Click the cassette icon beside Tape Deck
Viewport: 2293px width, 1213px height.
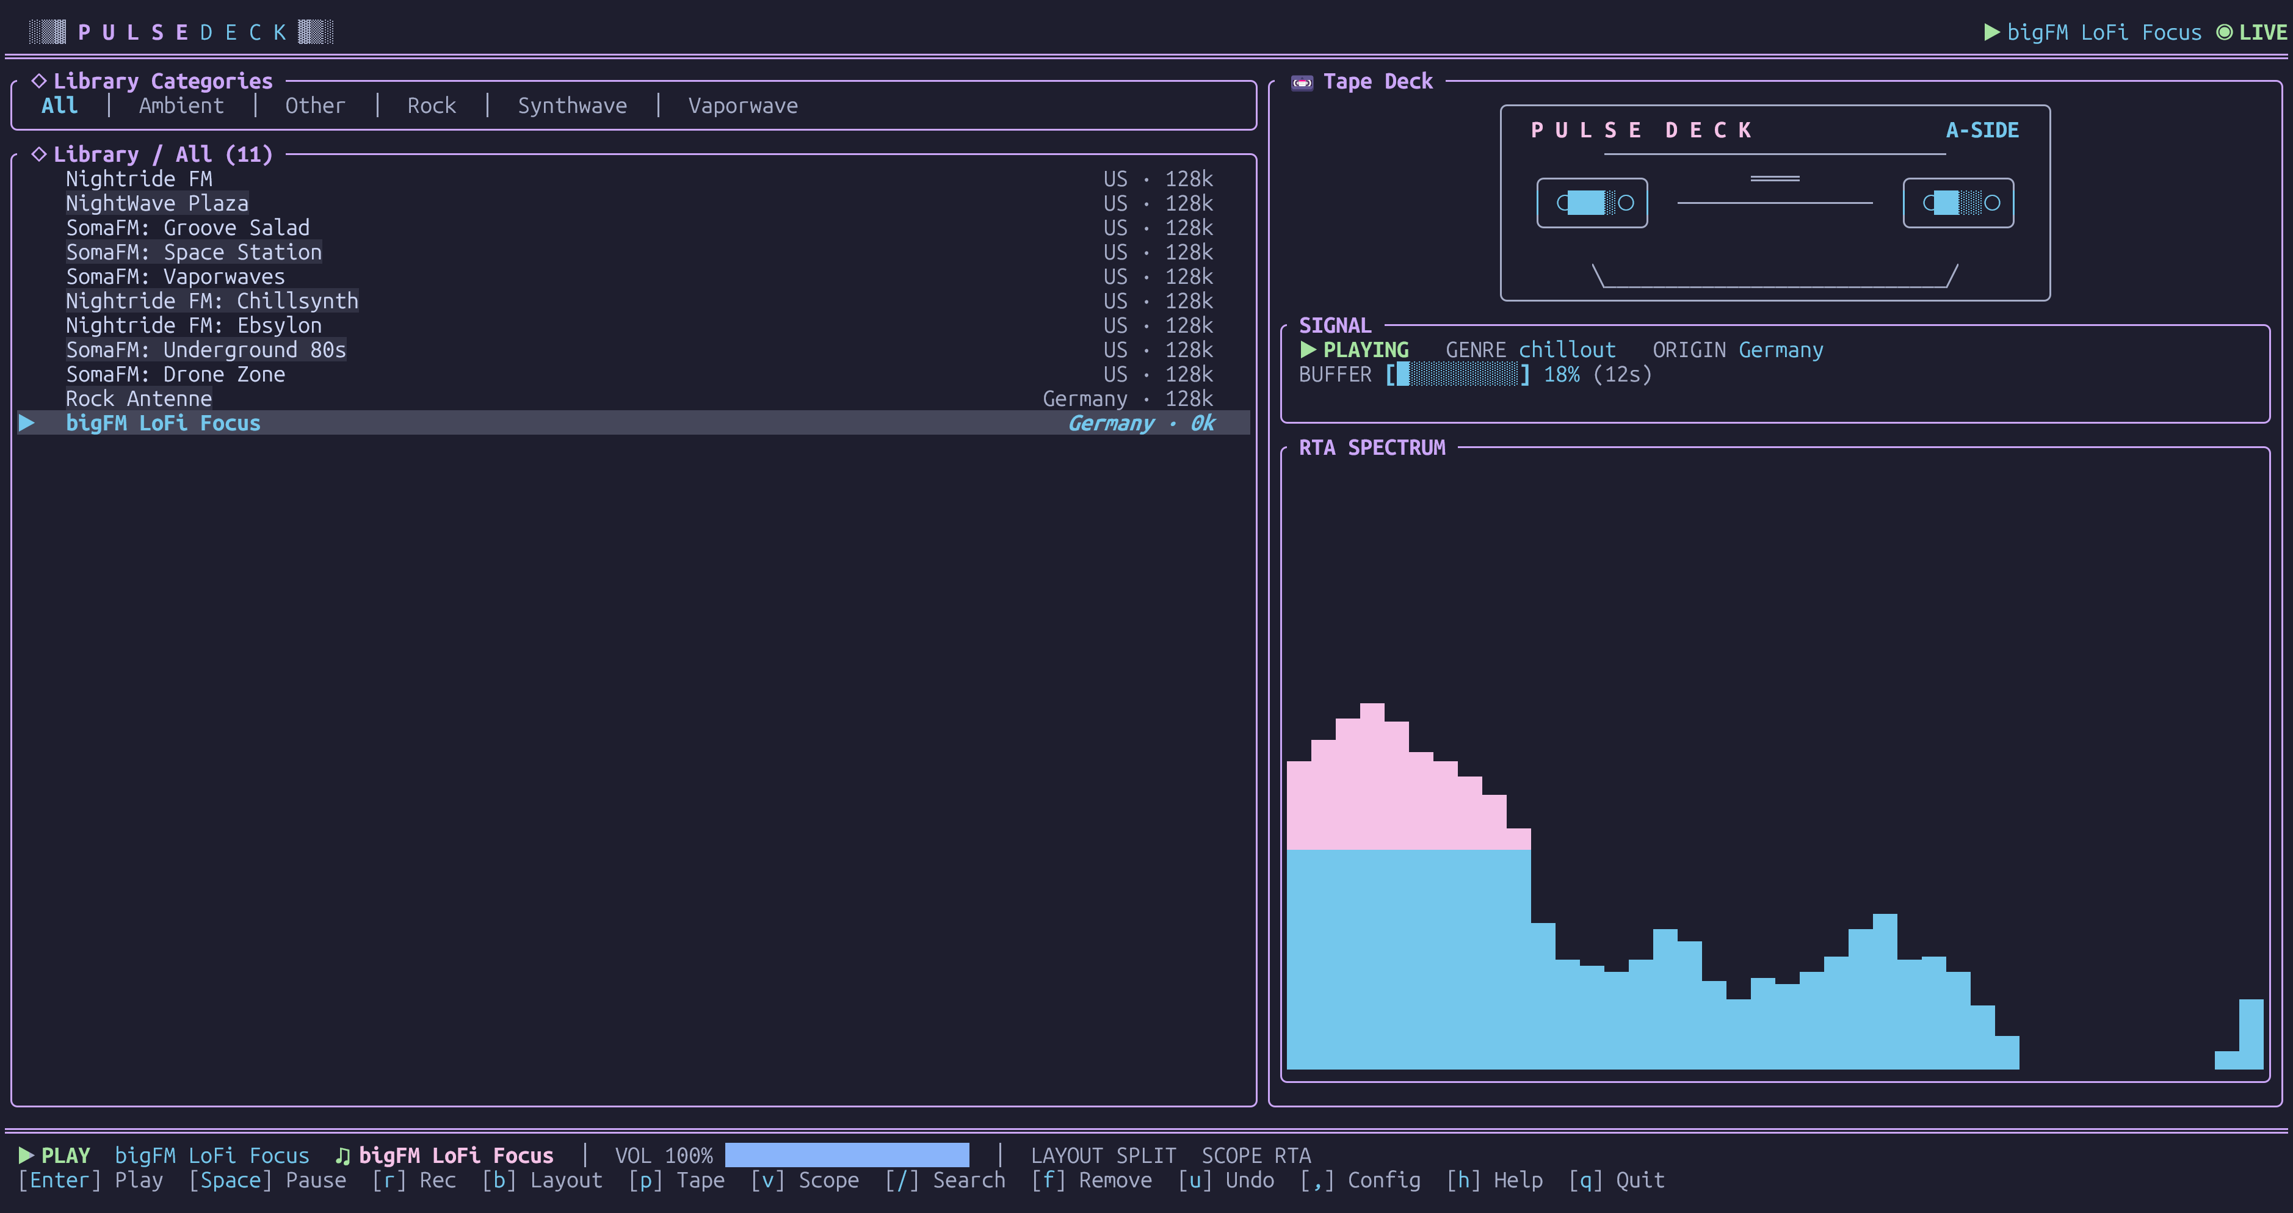point(1302,83)
